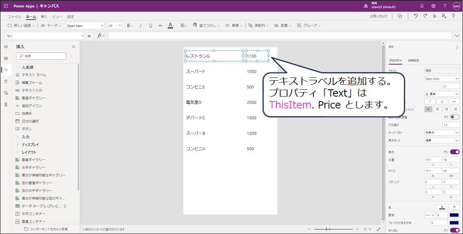Viewport: 463px width, 234px height.
Task: Expand the left navigation hamburger menu
Action: [6, 47]
